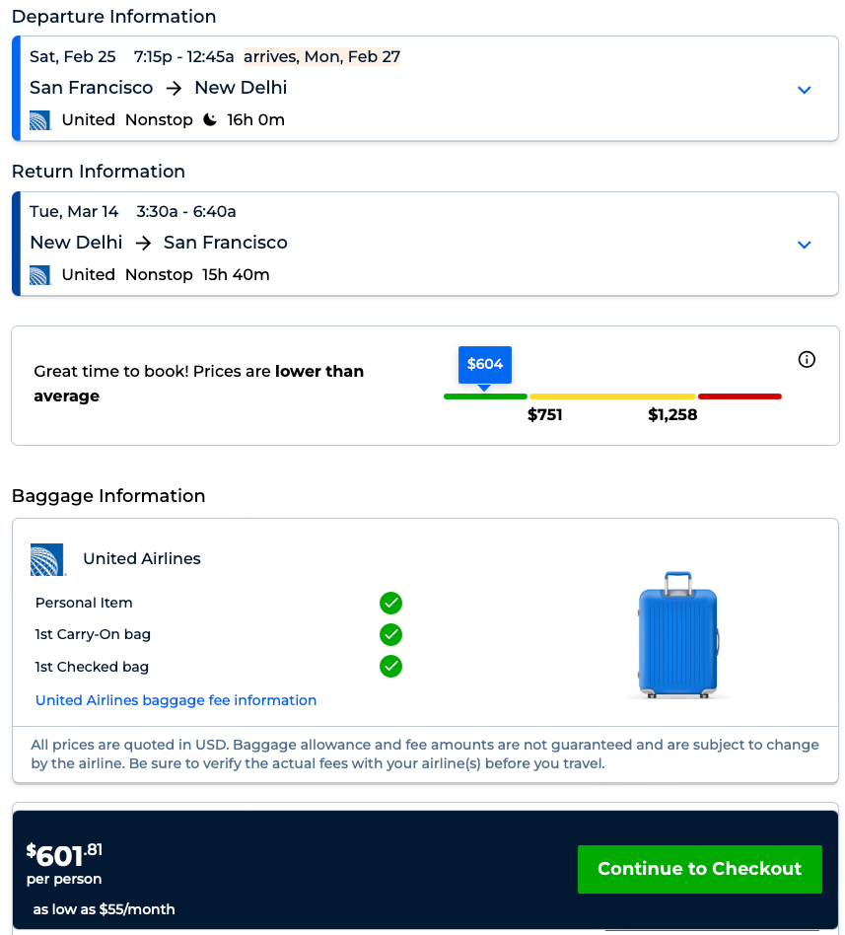Click the United Airlines logo in Baggage Information
This screenshot has height=935, width=845.
(48, 559)
